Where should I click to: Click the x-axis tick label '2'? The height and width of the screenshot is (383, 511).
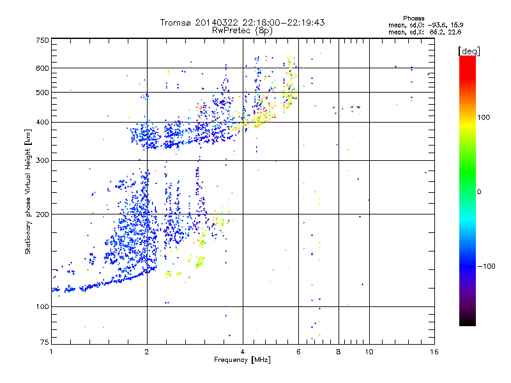tap(147, 352)
